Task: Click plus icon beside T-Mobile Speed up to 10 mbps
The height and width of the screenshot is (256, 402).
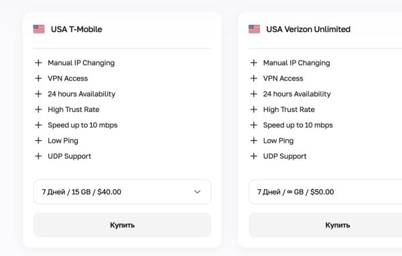Action: coord(38,125)
